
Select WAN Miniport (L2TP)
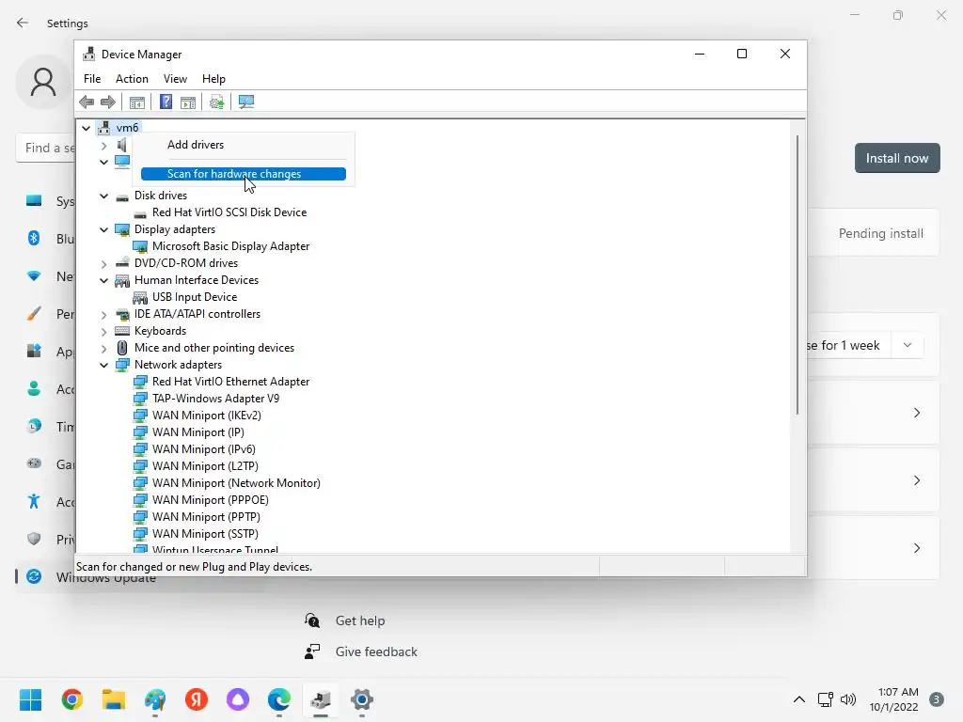205,466
